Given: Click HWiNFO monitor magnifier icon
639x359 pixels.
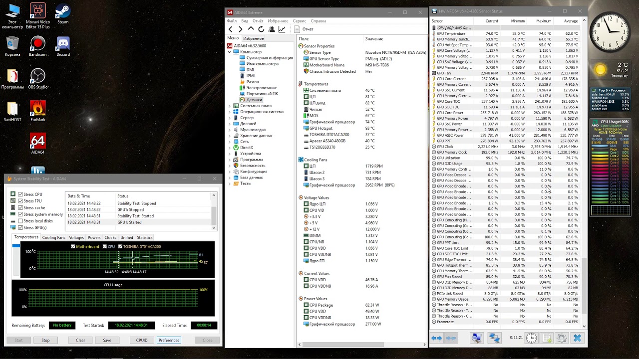Looking at the screenshot, I should click(x=477, y=338).
